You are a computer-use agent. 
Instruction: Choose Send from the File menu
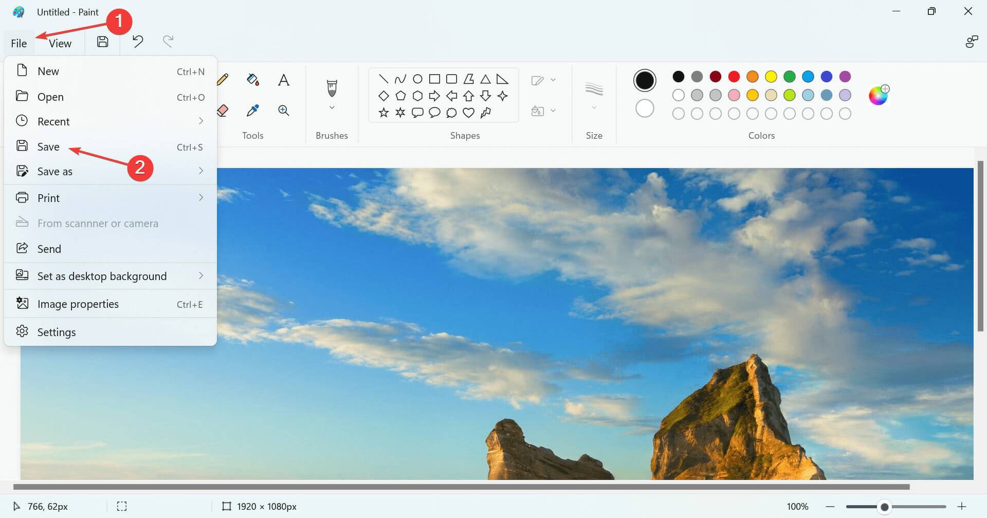coord(111,249)
